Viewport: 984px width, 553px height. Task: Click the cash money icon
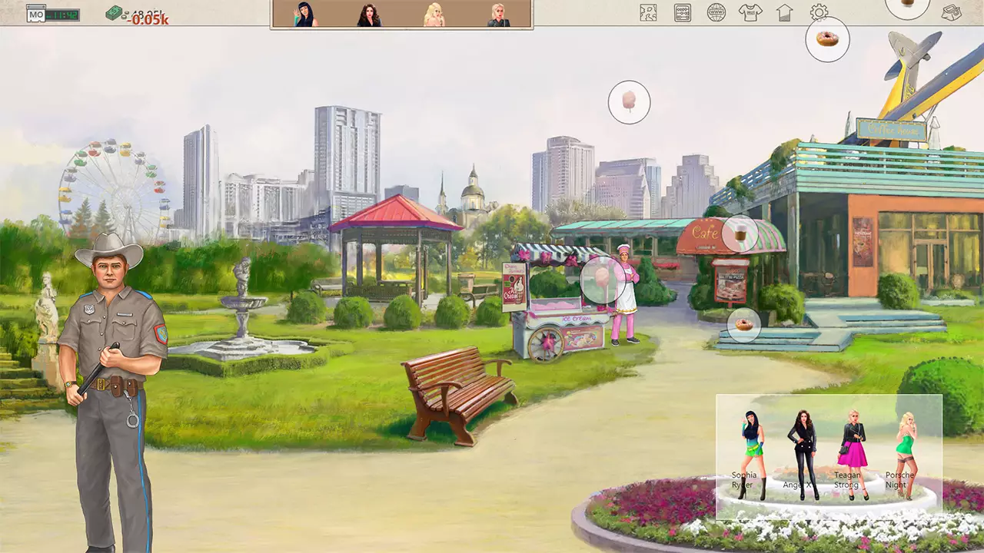[115, 13]
